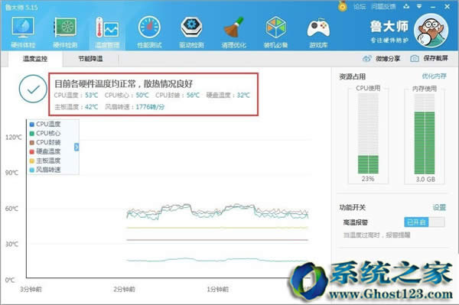The height and width of the screenshot is (305, 459).
Task: Click the CPU使用 23% usage bar
Action: tap(368, 134)
